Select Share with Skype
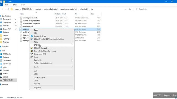This screenshot has width=177, height=99. pyautogui.click(x=40, y=36)
